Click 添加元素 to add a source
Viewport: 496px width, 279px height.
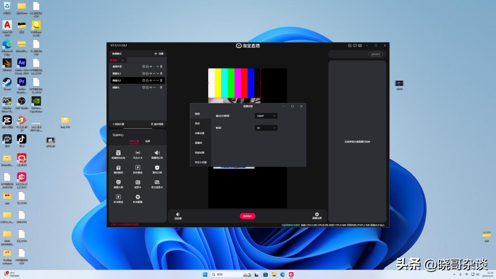(x=118, y=124)
